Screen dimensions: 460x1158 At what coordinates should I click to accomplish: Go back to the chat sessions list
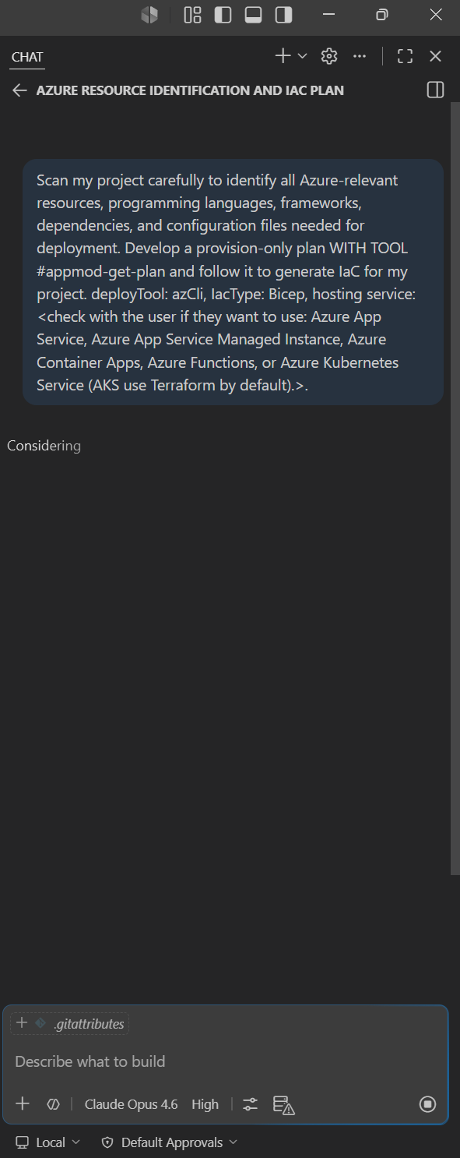click(19, 90)
